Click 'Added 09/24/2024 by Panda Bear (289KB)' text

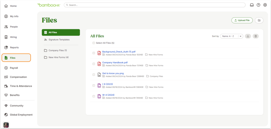tap(125, 76)
